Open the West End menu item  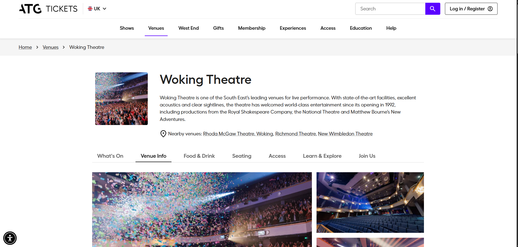click(x=188, y=28)
